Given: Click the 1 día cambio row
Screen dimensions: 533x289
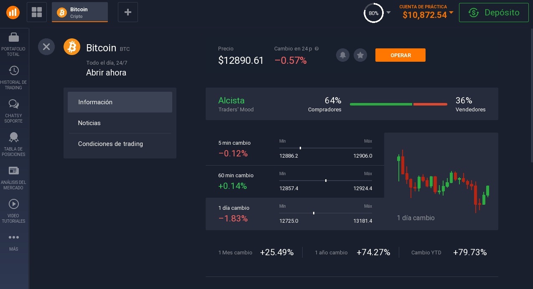Looking at the screenshot, I should click(x=295, y=214).
